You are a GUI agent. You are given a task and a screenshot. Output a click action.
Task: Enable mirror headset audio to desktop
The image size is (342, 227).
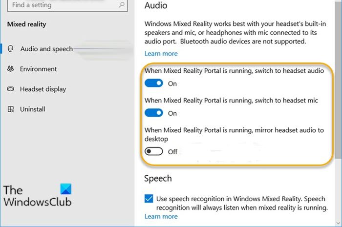[154, 151]
